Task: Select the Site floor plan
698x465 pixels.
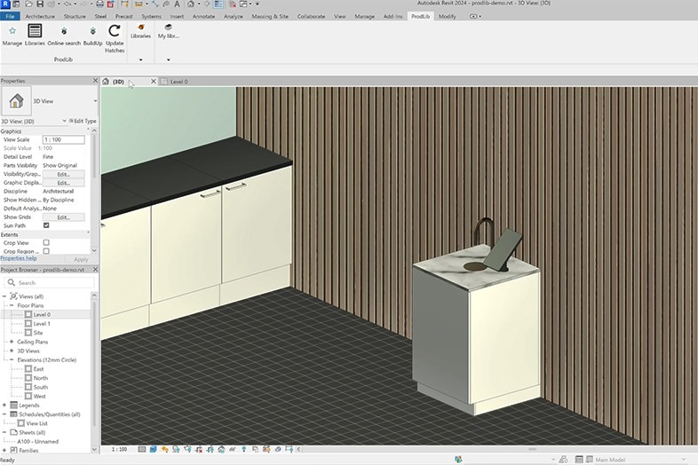Action: click(x=38, y=333)
